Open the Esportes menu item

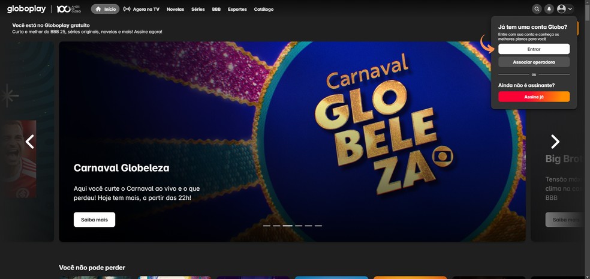click(237, 9)
